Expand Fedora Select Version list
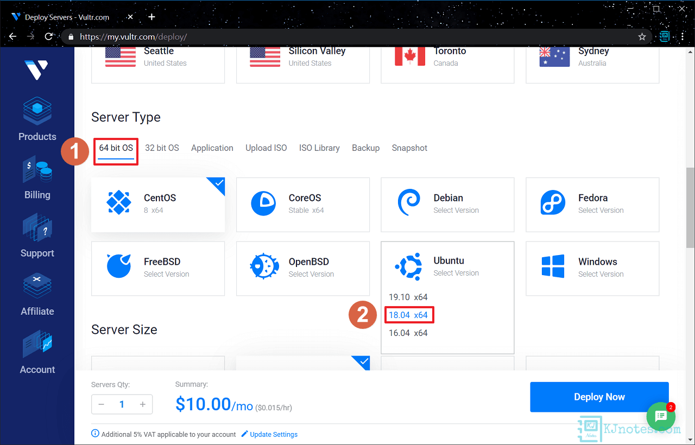 click(601, 210)
